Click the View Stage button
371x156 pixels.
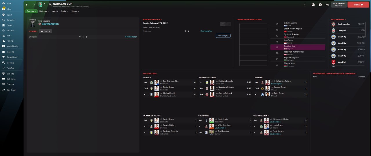click(x=223, y=36)
